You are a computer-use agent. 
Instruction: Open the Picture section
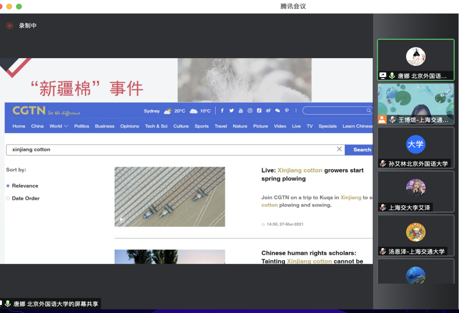pos(261,126)
